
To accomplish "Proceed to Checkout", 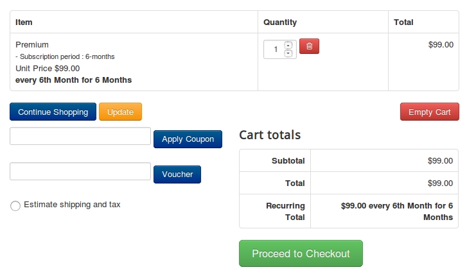I will click(x=301, y=253).
